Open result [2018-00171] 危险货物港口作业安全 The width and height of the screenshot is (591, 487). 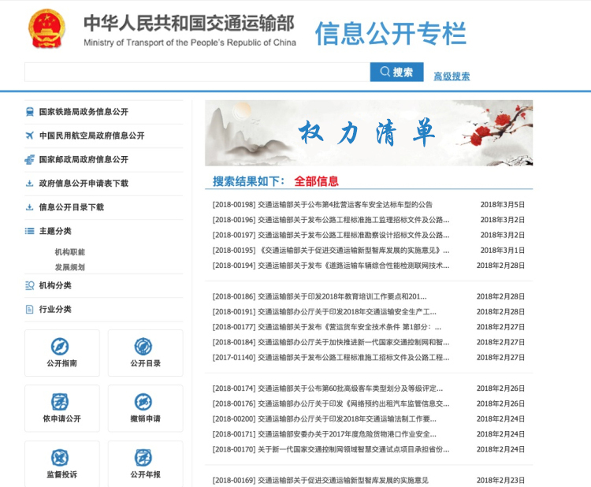coord(324,434)
